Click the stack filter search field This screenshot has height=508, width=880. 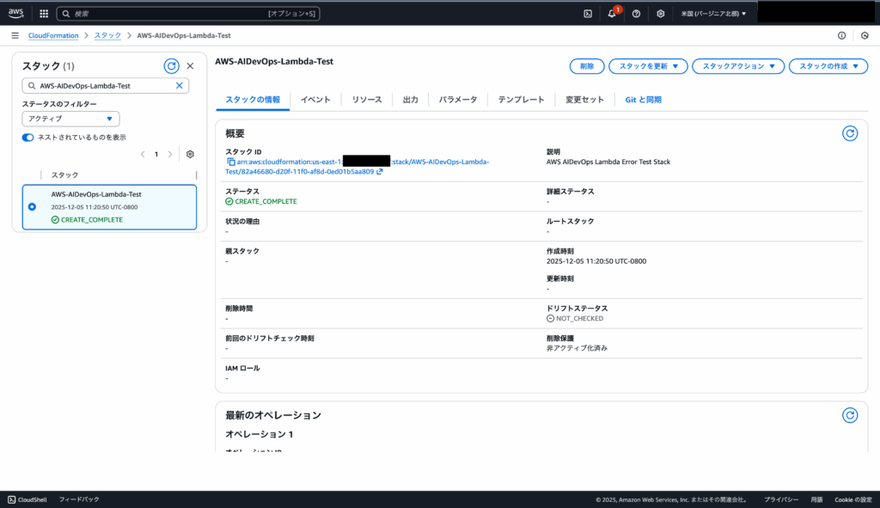point(105,86)
